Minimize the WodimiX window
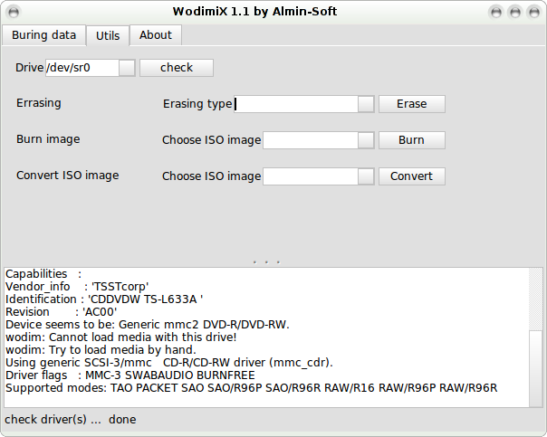The width and height of the screenshot is (547, 437). 496,13
